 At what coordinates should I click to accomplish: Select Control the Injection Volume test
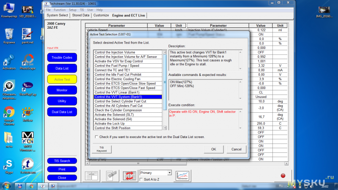[128, 52]
